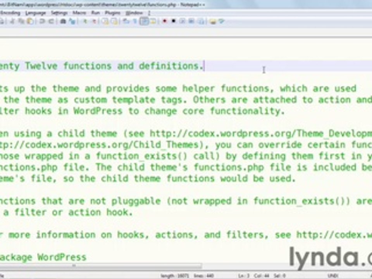Zoom in using the toolbar icon
This screenshot has width=372, height=279.
pyautogui.click(x=85, y=21)
